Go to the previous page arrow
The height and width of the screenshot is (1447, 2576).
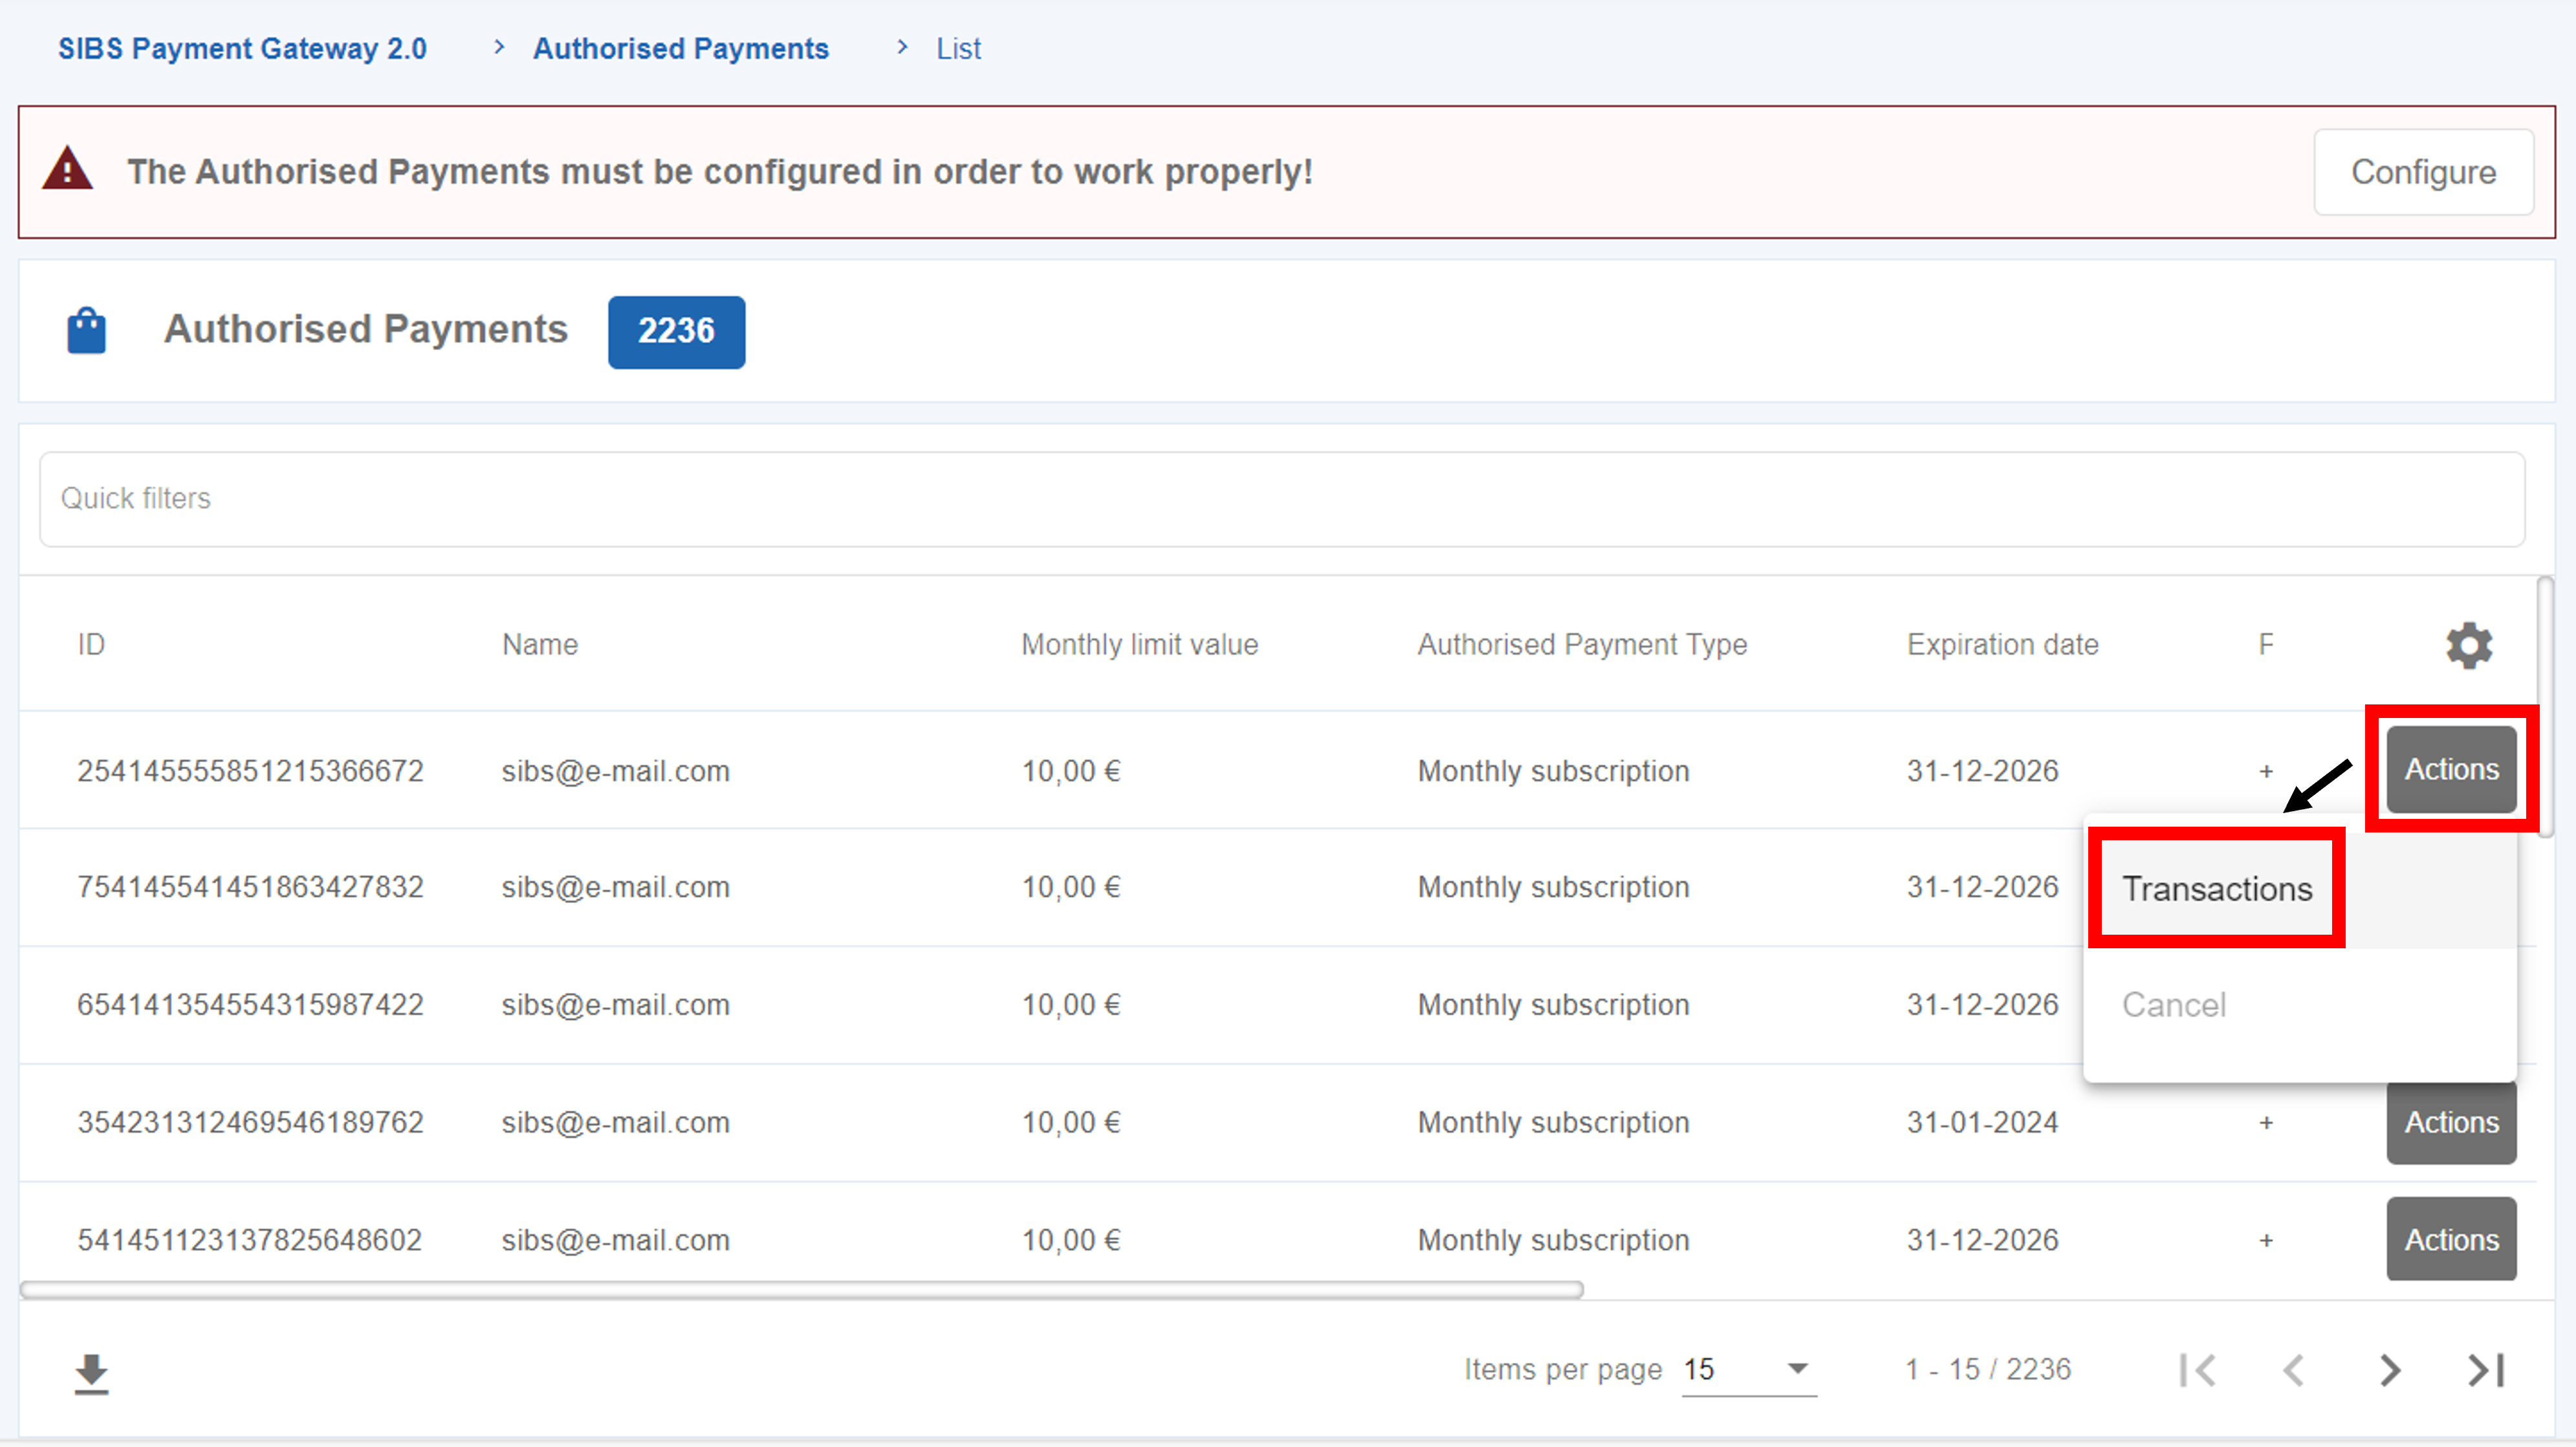point(2294,1369)
